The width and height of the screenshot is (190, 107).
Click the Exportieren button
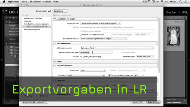point(153,102)
